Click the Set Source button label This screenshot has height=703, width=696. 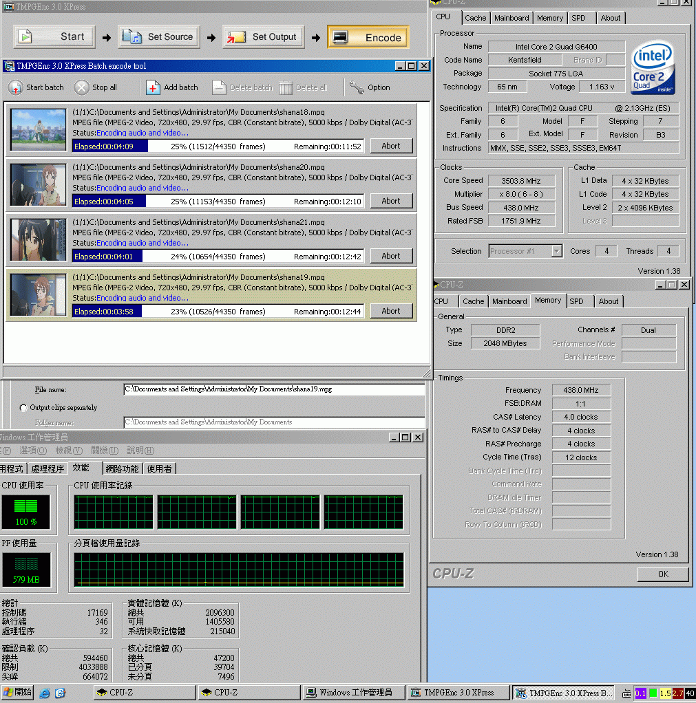coord(170,36)
